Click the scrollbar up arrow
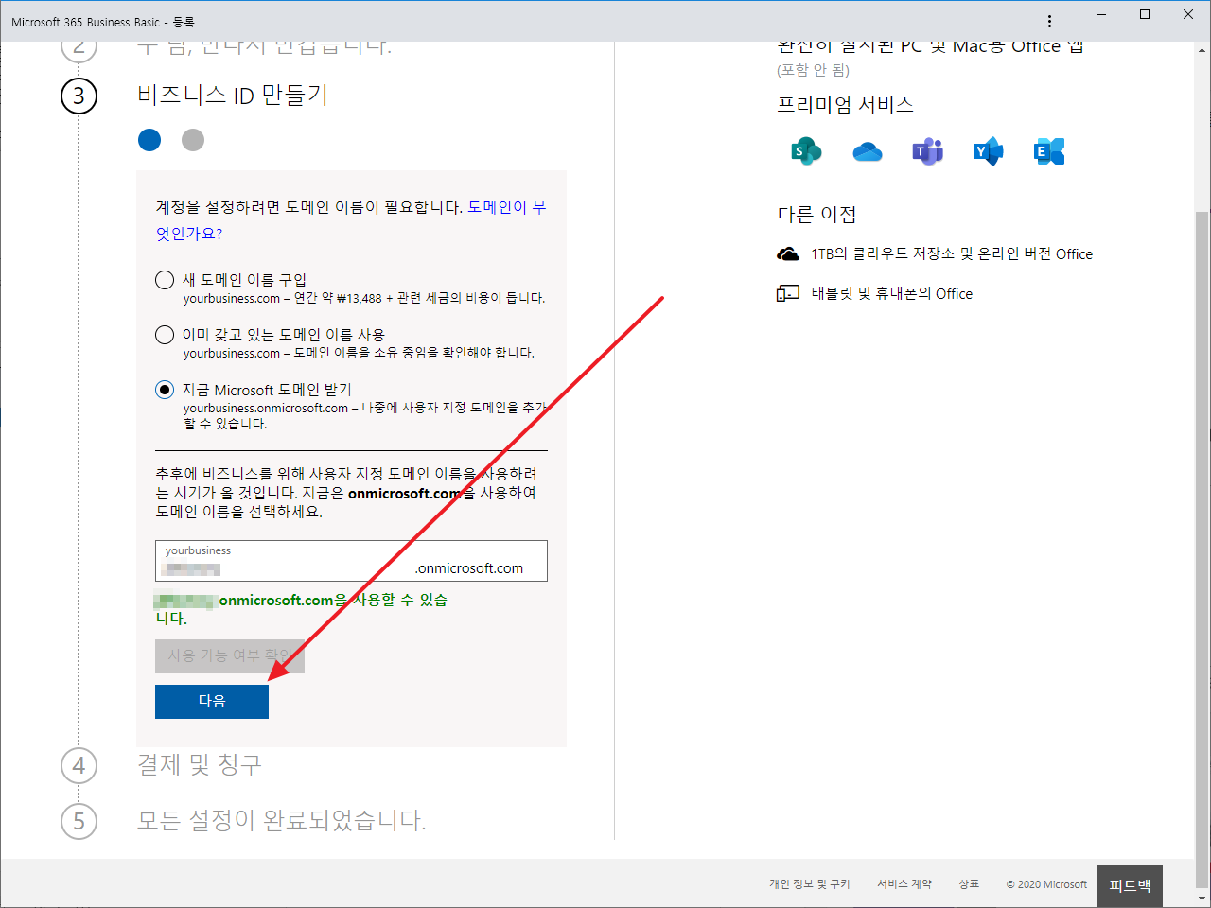The height and width of the screenshot is (908, 1211). (x=1202, y=50)
